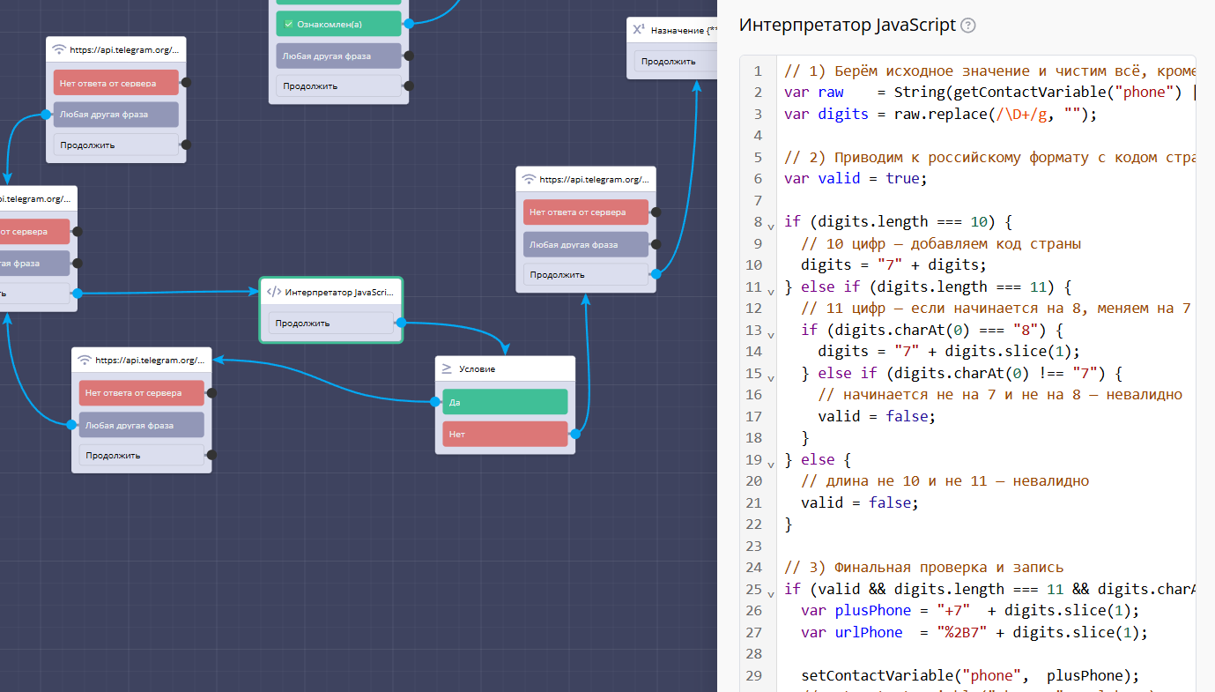Click the variable icon on Назначение node

pos(639,30)
